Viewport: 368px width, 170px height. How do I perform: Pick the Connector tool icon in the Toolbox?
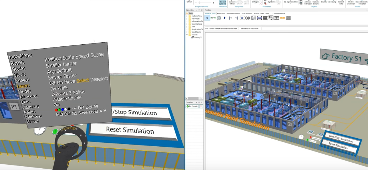click(213, 18)
